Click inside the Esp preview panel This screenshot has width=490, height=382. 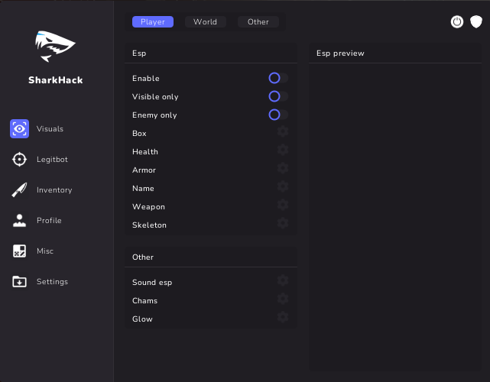(395, 214)
